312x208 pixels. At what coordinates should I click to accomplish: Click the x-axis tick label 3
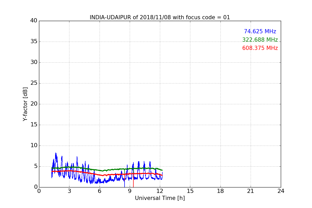[x=69, y=191]
